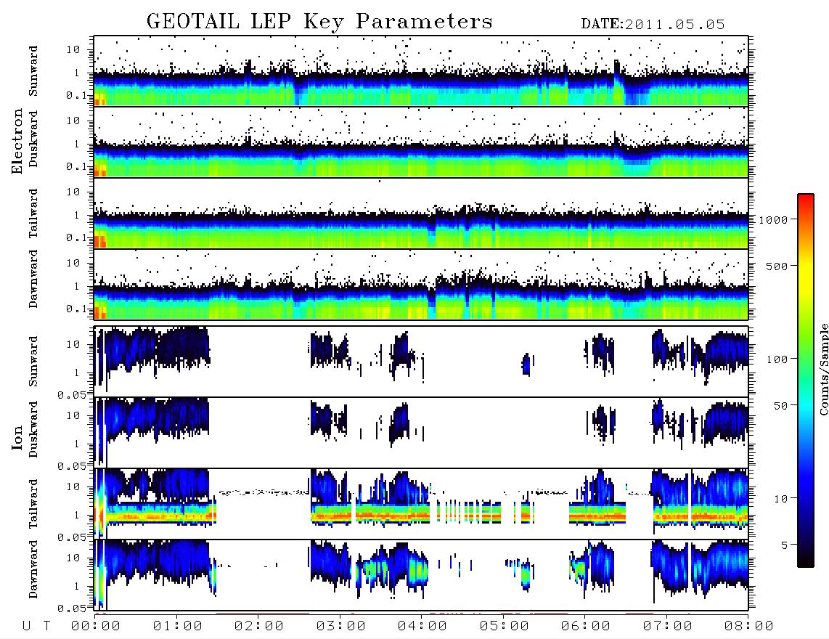
Task: Click the colorbar "1000" tick label
Action: tap(773, 220)
